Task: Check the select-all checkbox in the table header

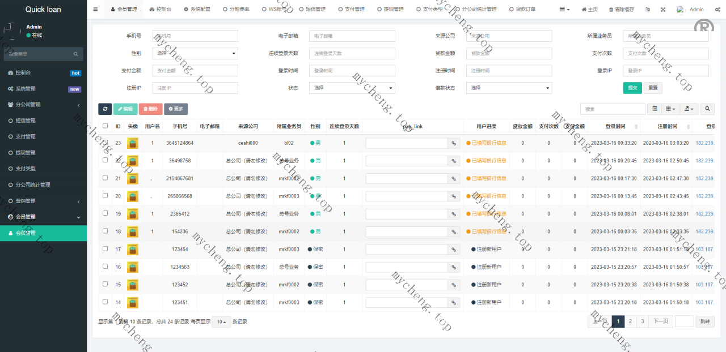Action: [x=105, y=126]
